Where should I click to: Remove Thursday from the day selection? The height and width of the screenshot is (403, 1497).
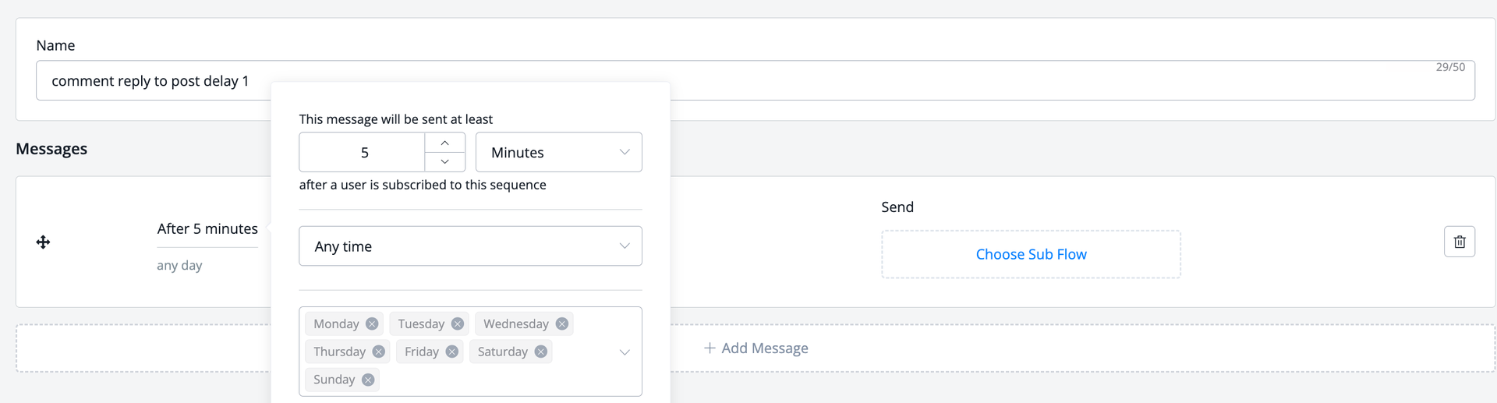coord(378,352)
